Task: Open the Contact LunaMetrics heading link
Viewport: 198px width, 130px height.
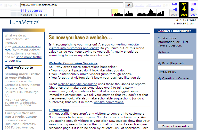Action: [x=174, y=31]
